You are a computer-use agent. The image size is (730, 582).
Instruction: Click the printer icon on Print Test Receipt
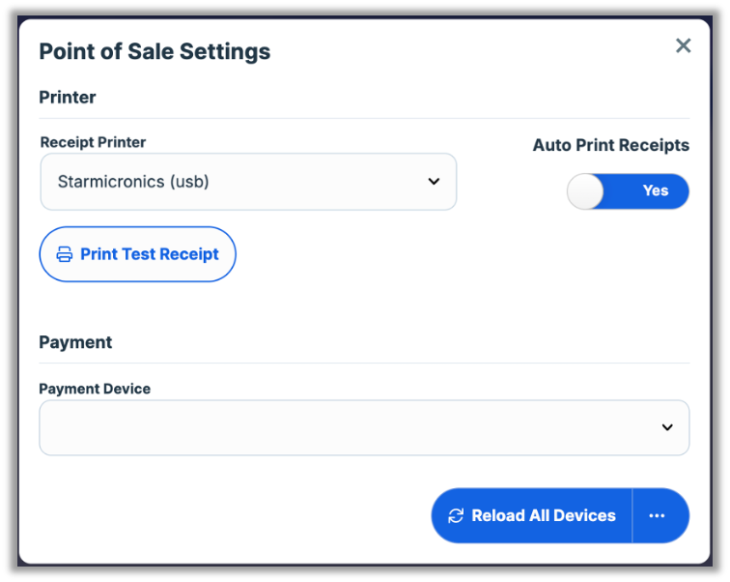(65, 254)
